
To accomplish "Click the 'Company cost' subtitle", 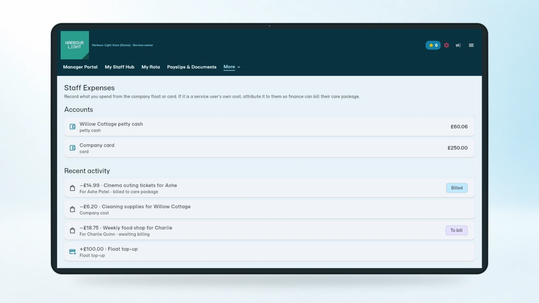I will click(x=94, y=213).
